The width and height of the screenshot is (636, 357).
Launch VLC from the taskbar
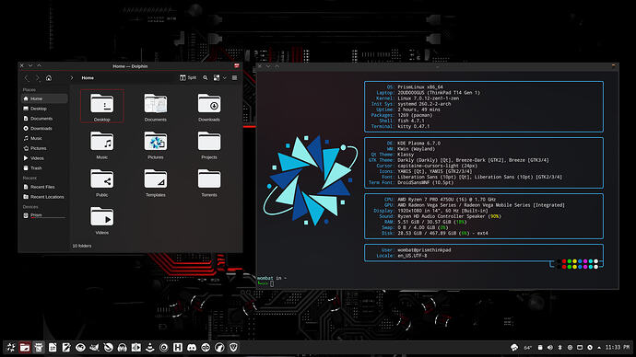(x=149, y=347)
